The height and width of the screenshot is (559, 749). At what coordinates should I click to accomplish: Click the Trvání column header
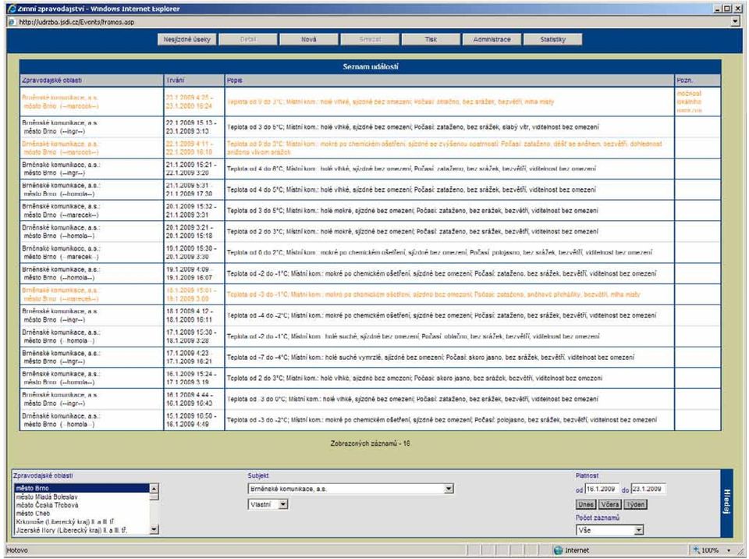[194, 80]
